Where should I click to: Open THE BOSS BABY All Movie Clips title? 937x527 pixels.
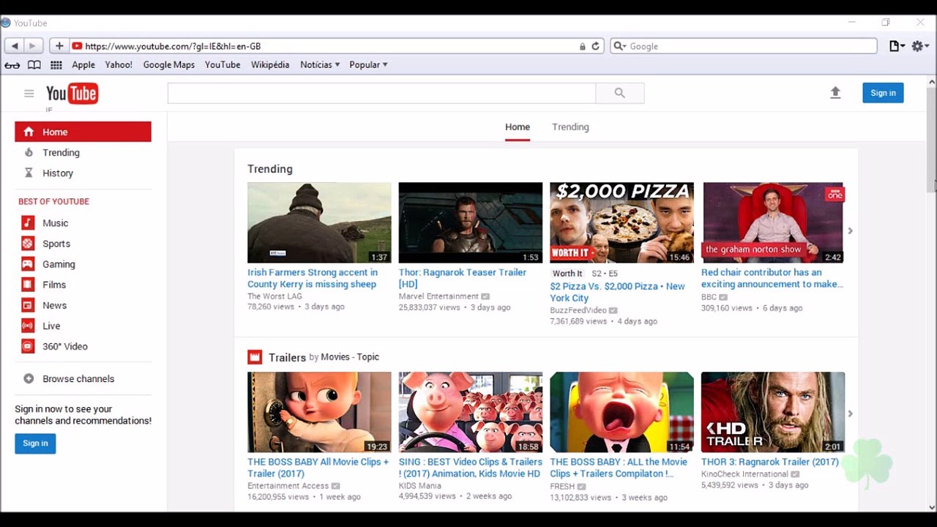tap(318, 468)
